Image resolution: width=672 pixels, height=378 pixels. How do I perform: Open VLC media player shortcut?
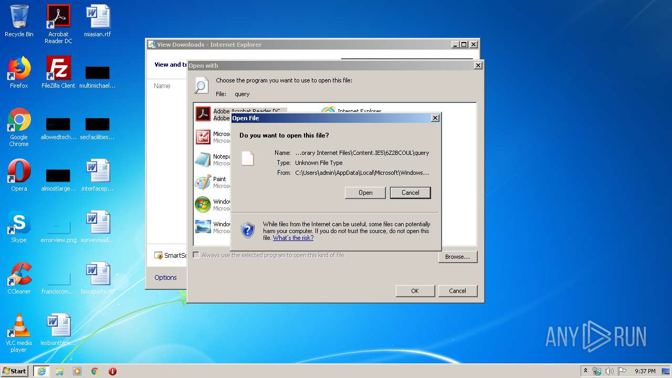[x=19, y=333]
